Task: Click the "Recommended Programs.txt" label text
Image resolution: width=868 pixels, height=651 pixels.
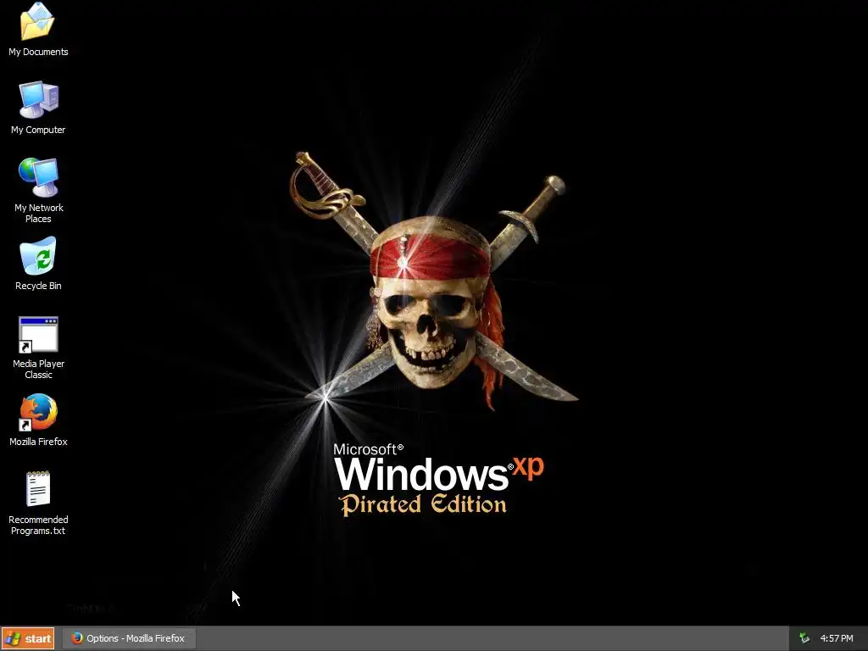Action: pos(38,525)
